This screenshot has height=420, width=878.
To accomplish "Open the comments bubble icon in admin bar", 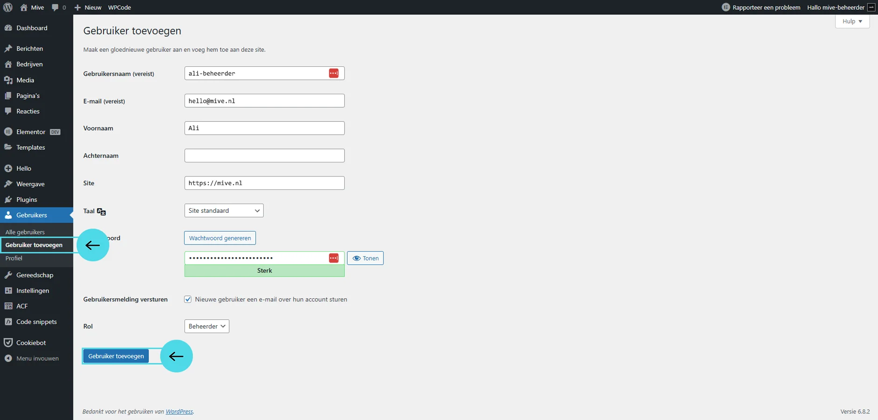I will 56,7.
